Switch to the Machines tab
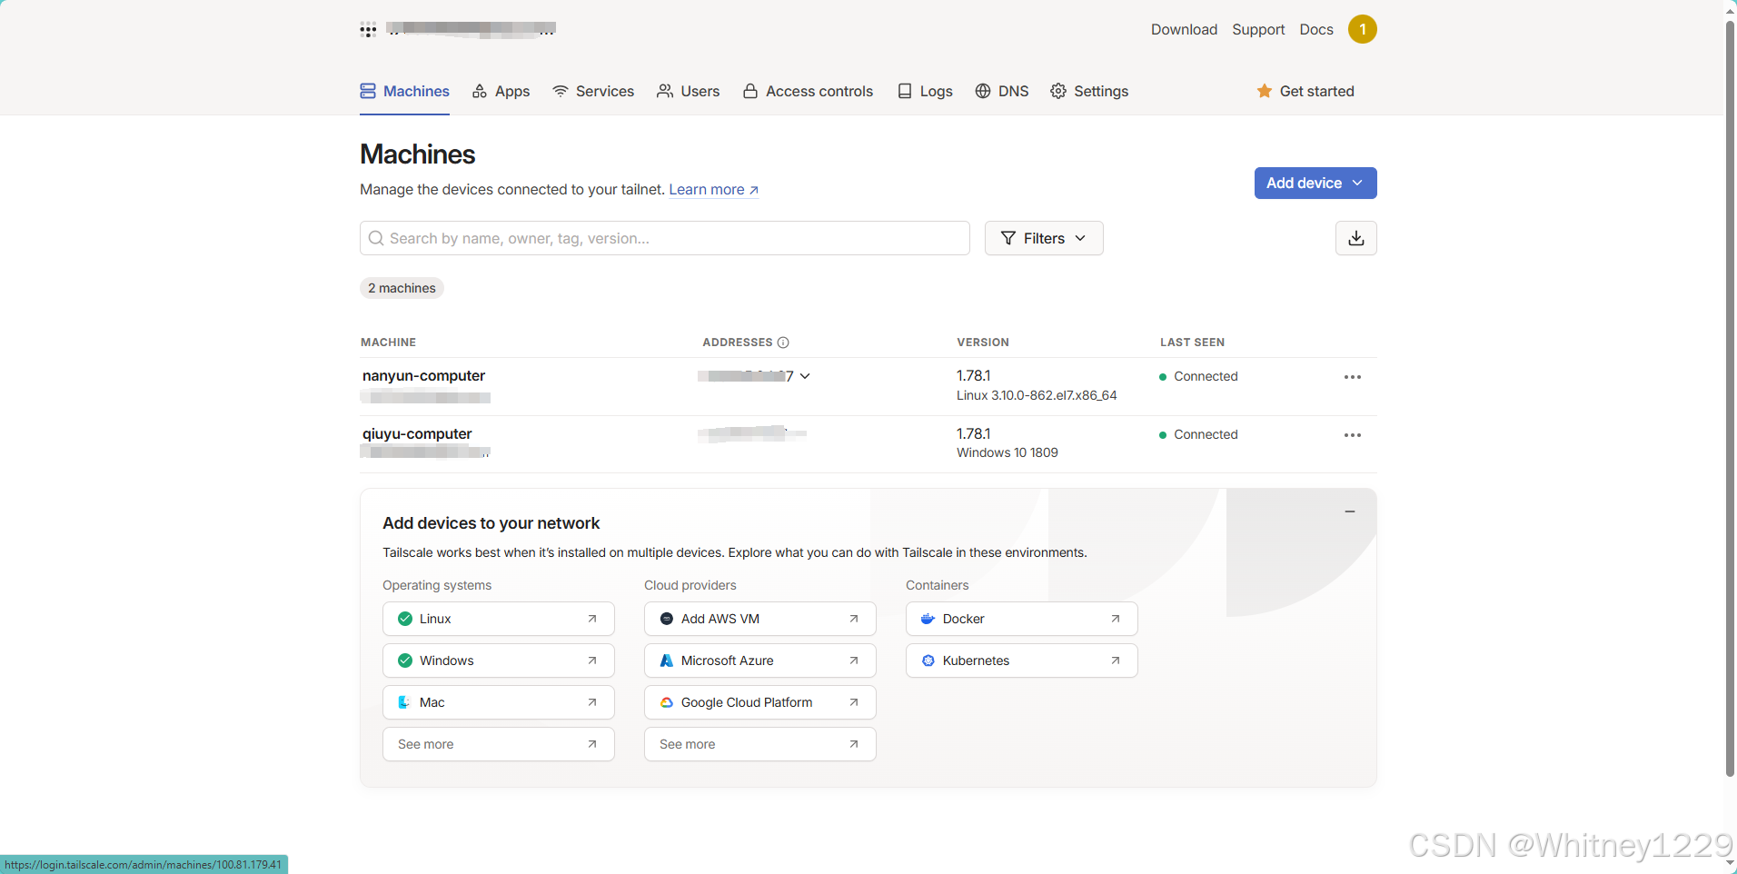 404,91
